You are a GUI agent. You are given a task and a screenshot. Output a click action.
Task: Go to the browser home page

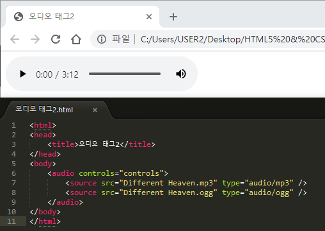[76, 39]
